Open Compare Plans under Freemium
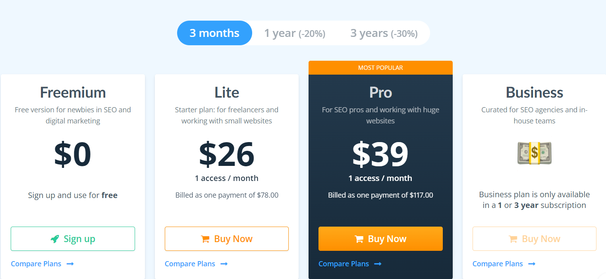This screenshot has height=279, width=606. 36,264
